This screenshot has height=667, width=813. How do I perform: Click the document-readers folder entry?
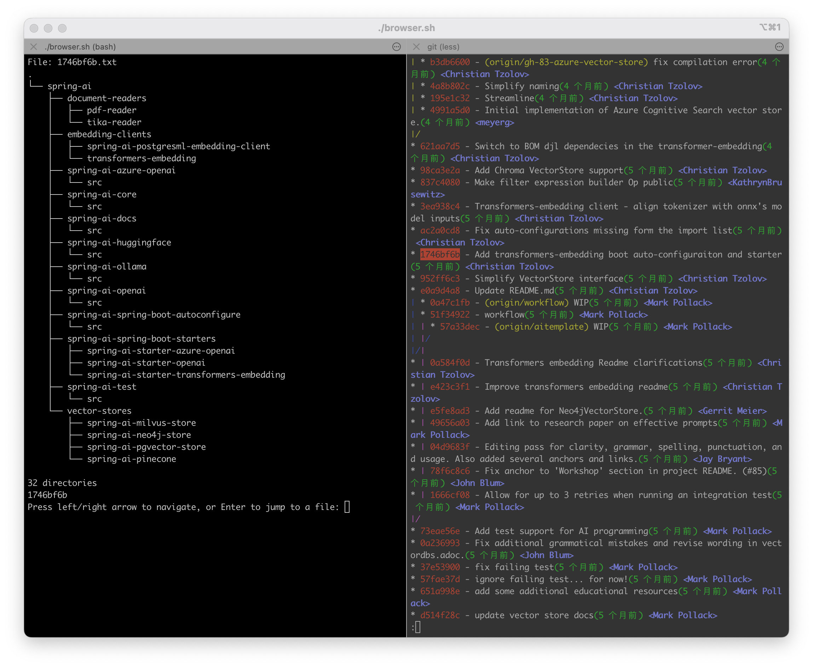(106, 98)
